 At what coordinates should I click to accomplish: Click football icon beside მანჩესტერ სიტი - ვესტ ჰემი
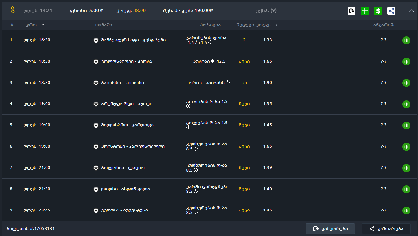click(96, 40)
